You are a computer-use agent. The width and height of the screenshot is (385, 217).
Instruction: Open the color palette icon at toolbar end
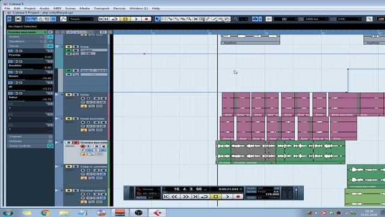click(x=381, y=19)
